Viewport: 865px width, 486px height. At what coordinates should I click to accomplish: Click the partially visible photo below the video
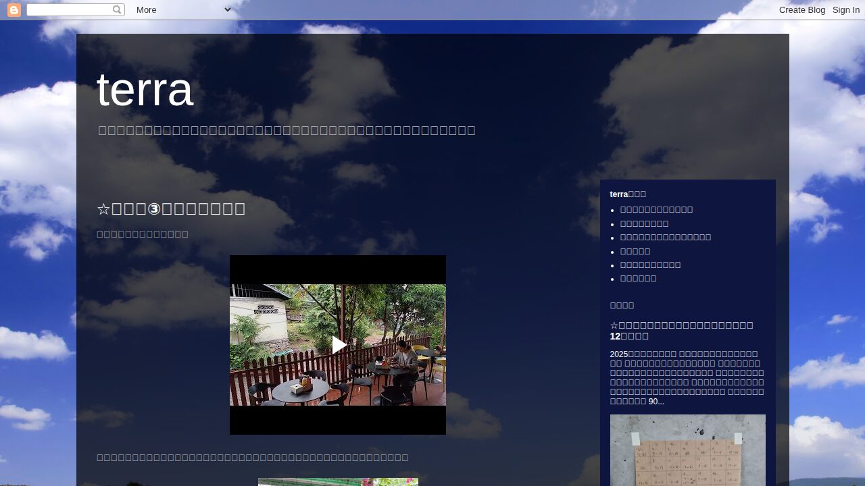coord(338,482)
